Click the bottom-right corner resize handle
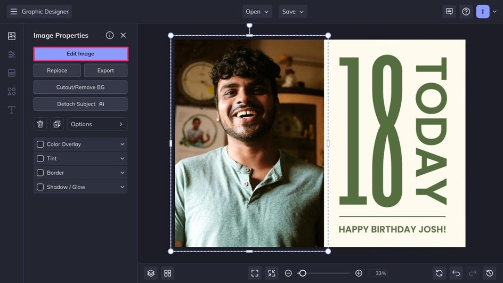The image size is (503, 283). (328, 251)
